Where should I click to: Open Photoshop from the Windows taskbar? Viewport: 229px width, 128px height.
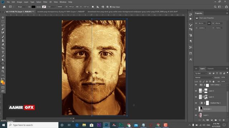[106, 125]
